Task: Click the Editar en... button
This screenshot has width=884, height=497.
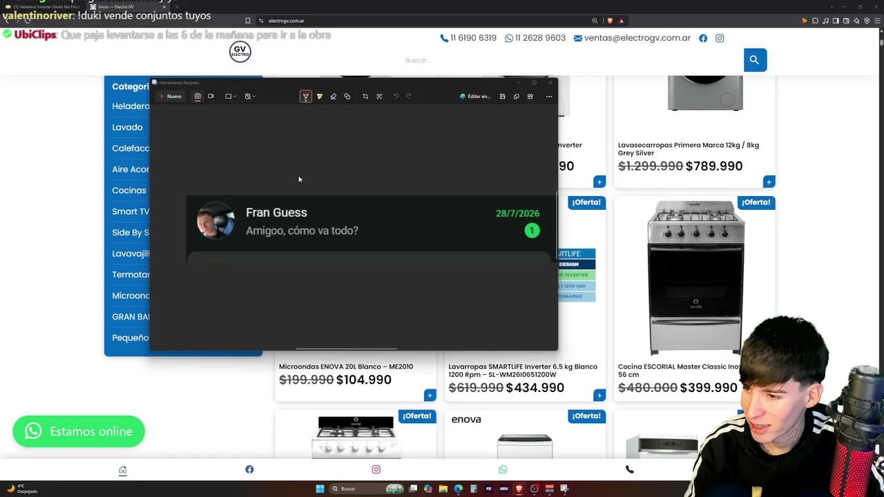Action: pyautogui.click(x=475, y=97)
